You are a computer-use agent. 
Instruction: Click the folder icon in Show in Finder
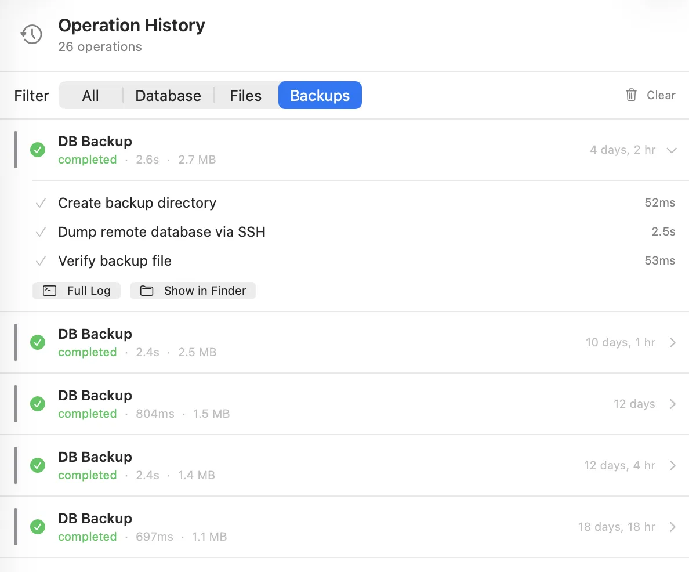147,291
